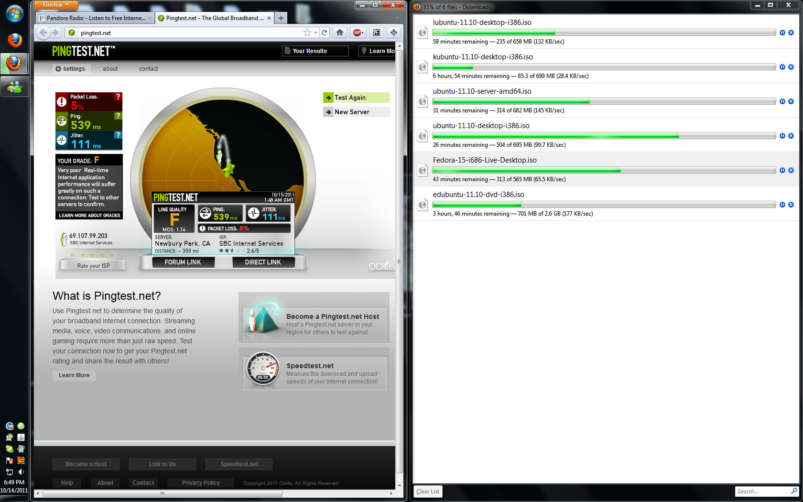803x502 pixels.
Task: Open the Windows Start menu orb
Action: pyautogui.click(x=14, y=13)
